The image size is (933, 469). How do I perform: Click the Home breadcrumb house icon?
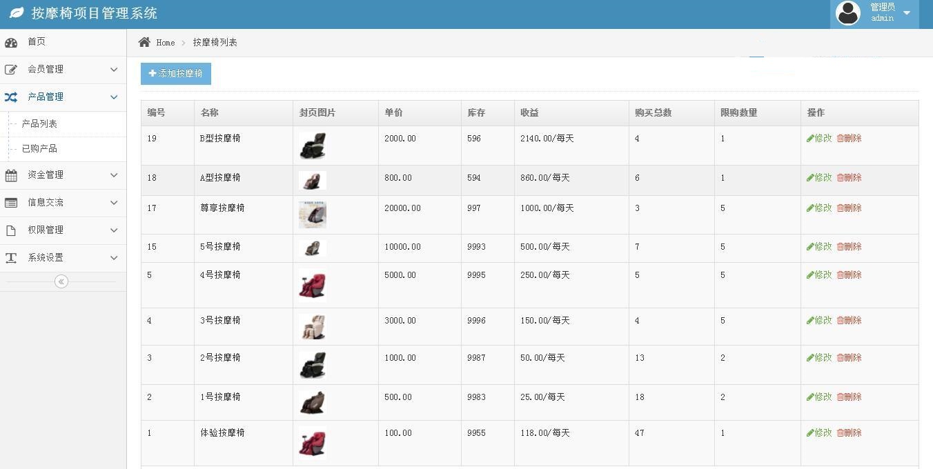(144, 43)
